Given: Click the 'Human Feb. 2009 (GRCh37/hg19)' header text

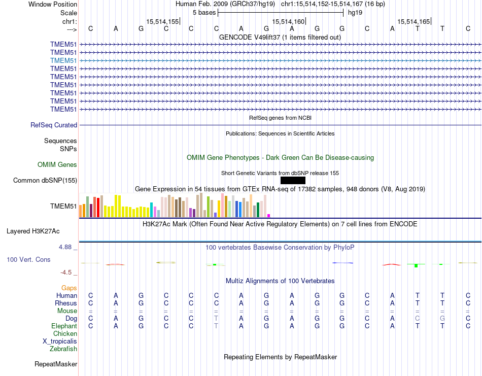Looking at the screenshot, I should pos(226,4).
